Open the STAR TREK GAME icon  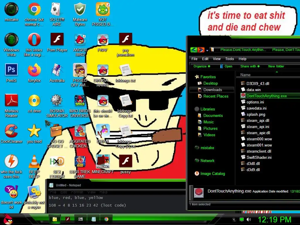click(80, 166)
